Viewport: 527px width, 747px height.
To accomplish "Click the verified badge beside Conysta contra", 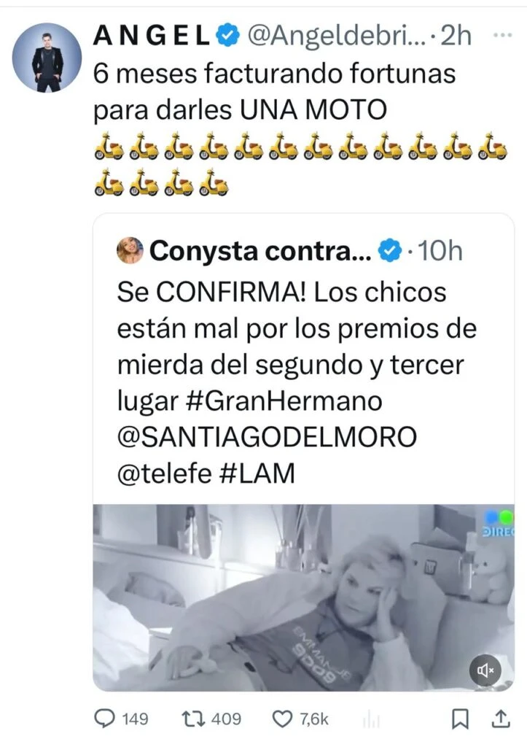I will click(389, 251).
